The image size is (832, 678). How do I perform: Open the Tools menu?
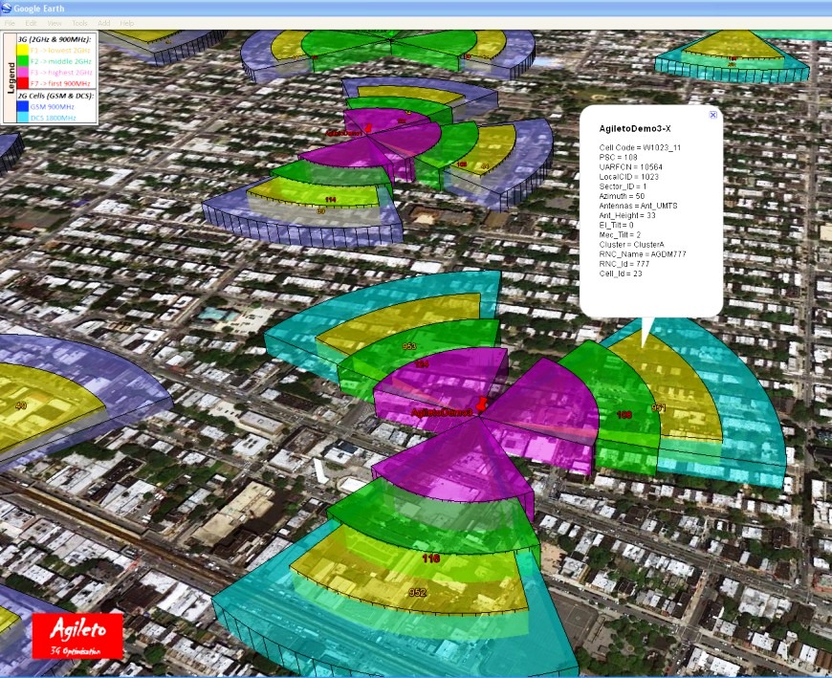click(79, 22)
